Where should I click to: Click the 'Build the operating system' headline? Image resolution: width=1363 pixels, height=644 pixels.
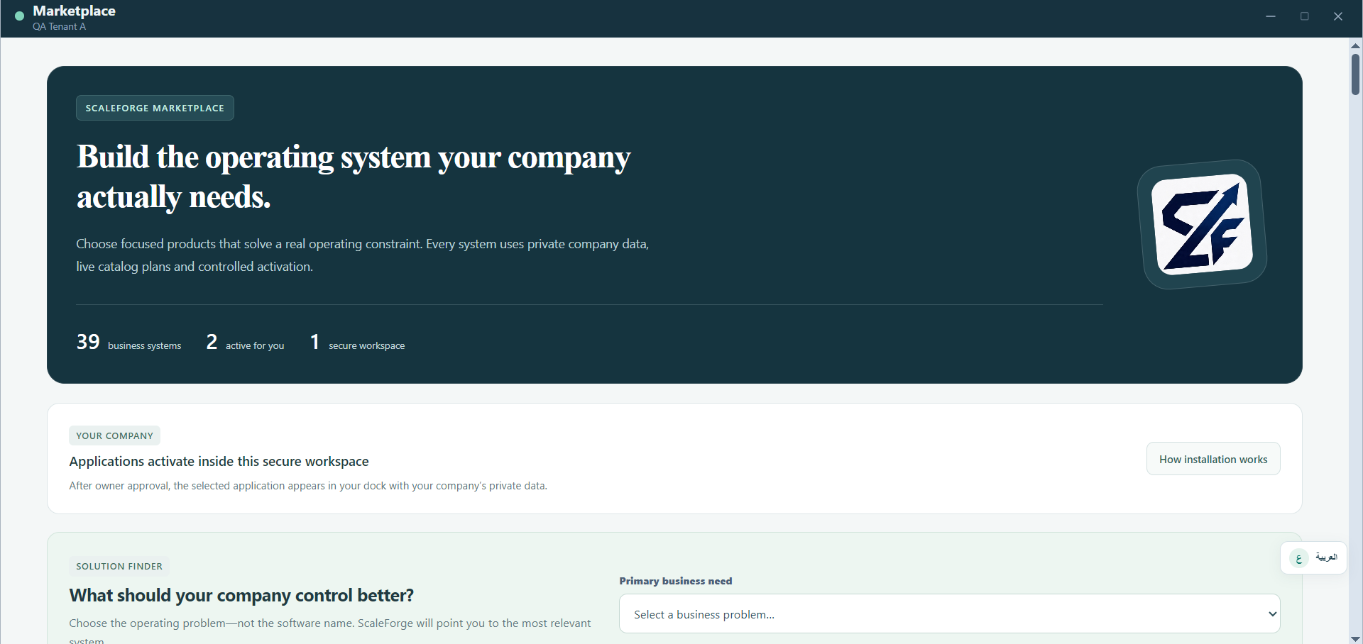354,177
